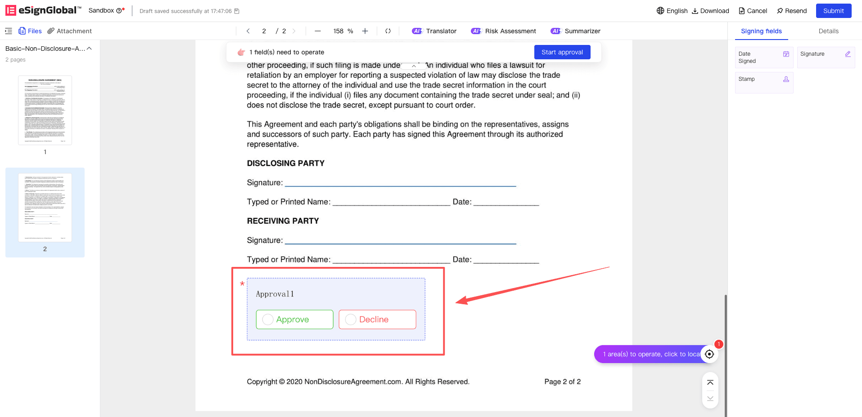Switch to the Details tab

tap(828, 31)
